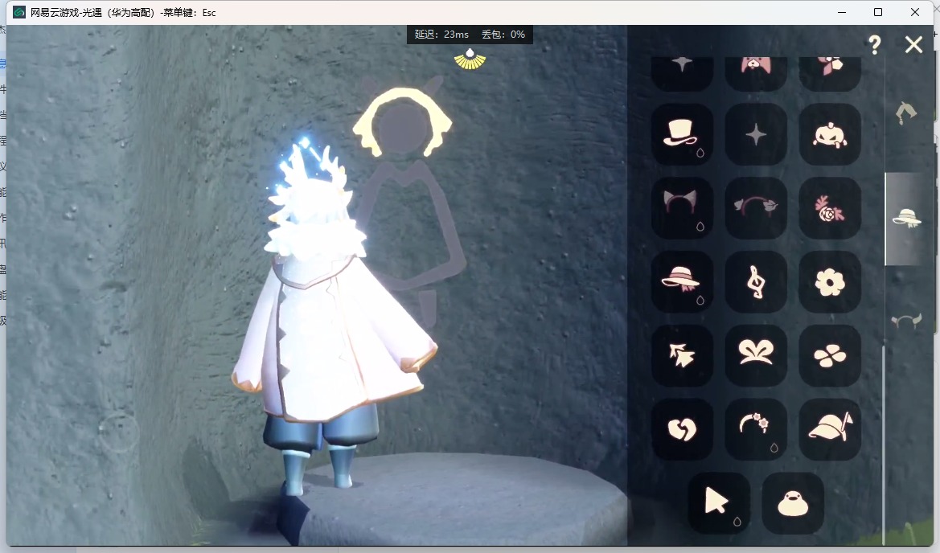Maximize the cloud gaming window
Image resolution: width=940 pixels, height=553 pixels.
[x=877, y=12]
